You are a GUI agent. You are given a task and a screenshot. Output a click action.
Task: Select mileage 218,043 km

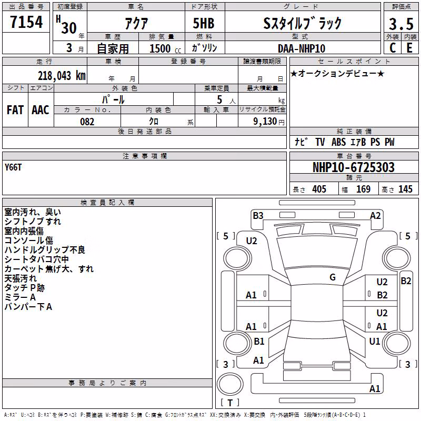point(62,75)
